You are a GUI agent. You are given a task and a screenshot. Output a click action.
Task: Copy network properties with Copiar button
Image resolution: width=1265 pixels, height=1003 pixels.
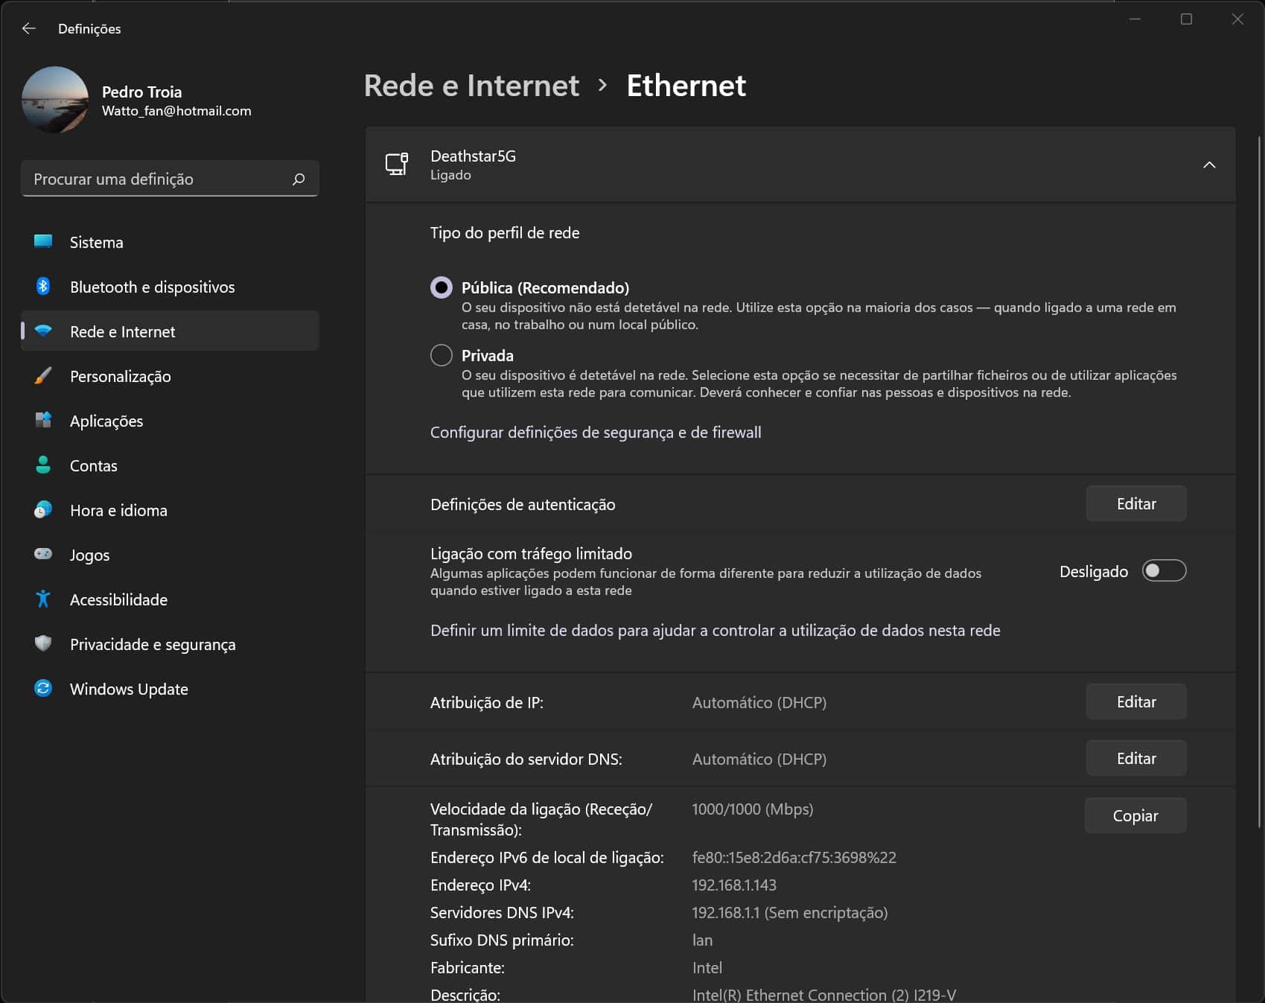click(x=1135, y=815)
